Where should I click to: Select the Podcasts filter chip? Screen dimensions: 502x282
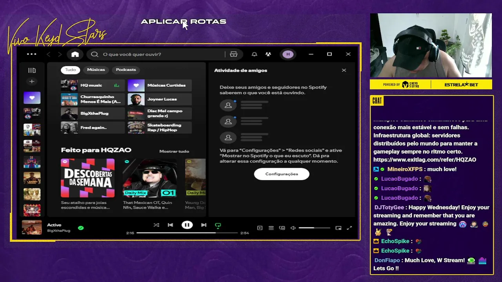tap(126, 70)
